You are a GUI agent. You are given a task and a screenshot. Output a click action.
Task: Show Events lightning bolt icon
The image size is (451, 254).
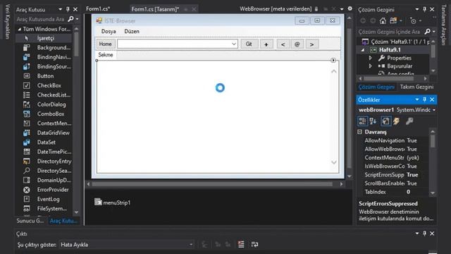[396, 121]
